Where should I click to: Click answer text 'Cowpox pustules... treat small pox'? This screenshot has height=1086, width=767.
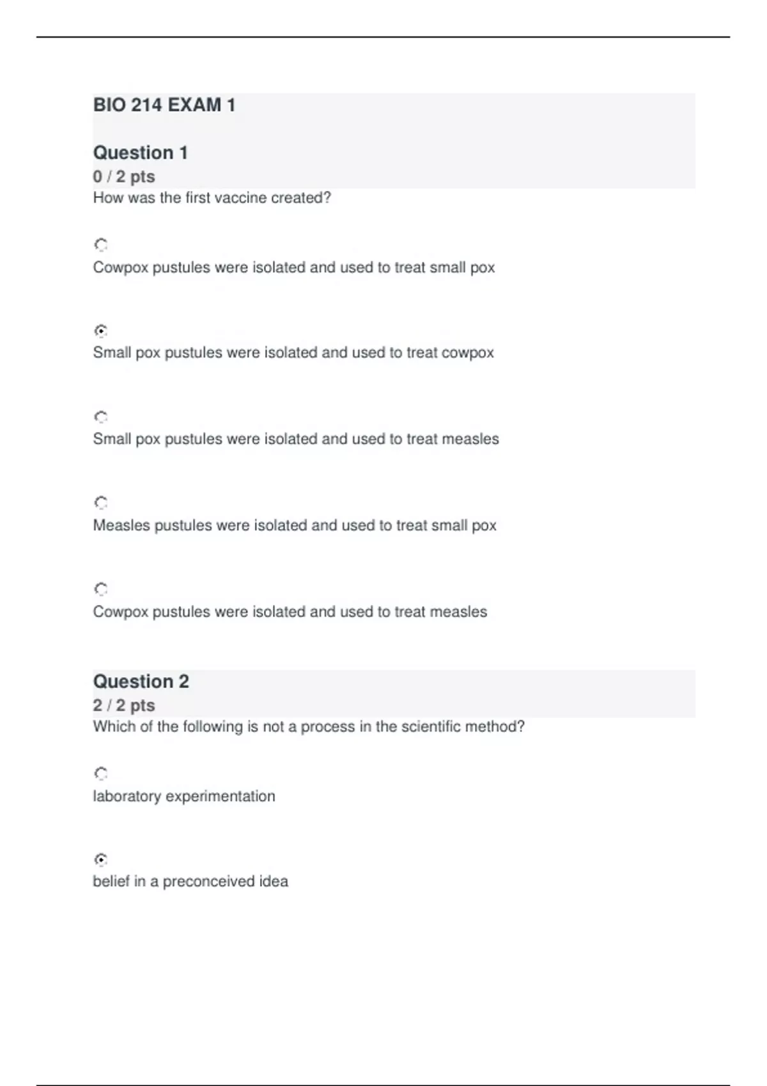pyautogui.click(x=293, y=267)
